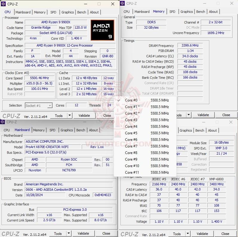
Task: Select Core #5 in the core list
Action: point(145,133)
